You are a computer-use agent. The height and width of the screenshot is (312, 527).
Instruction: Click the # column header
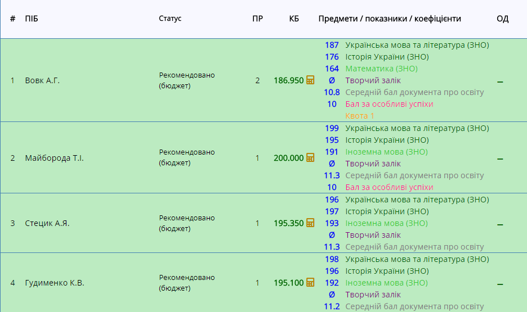12,19
